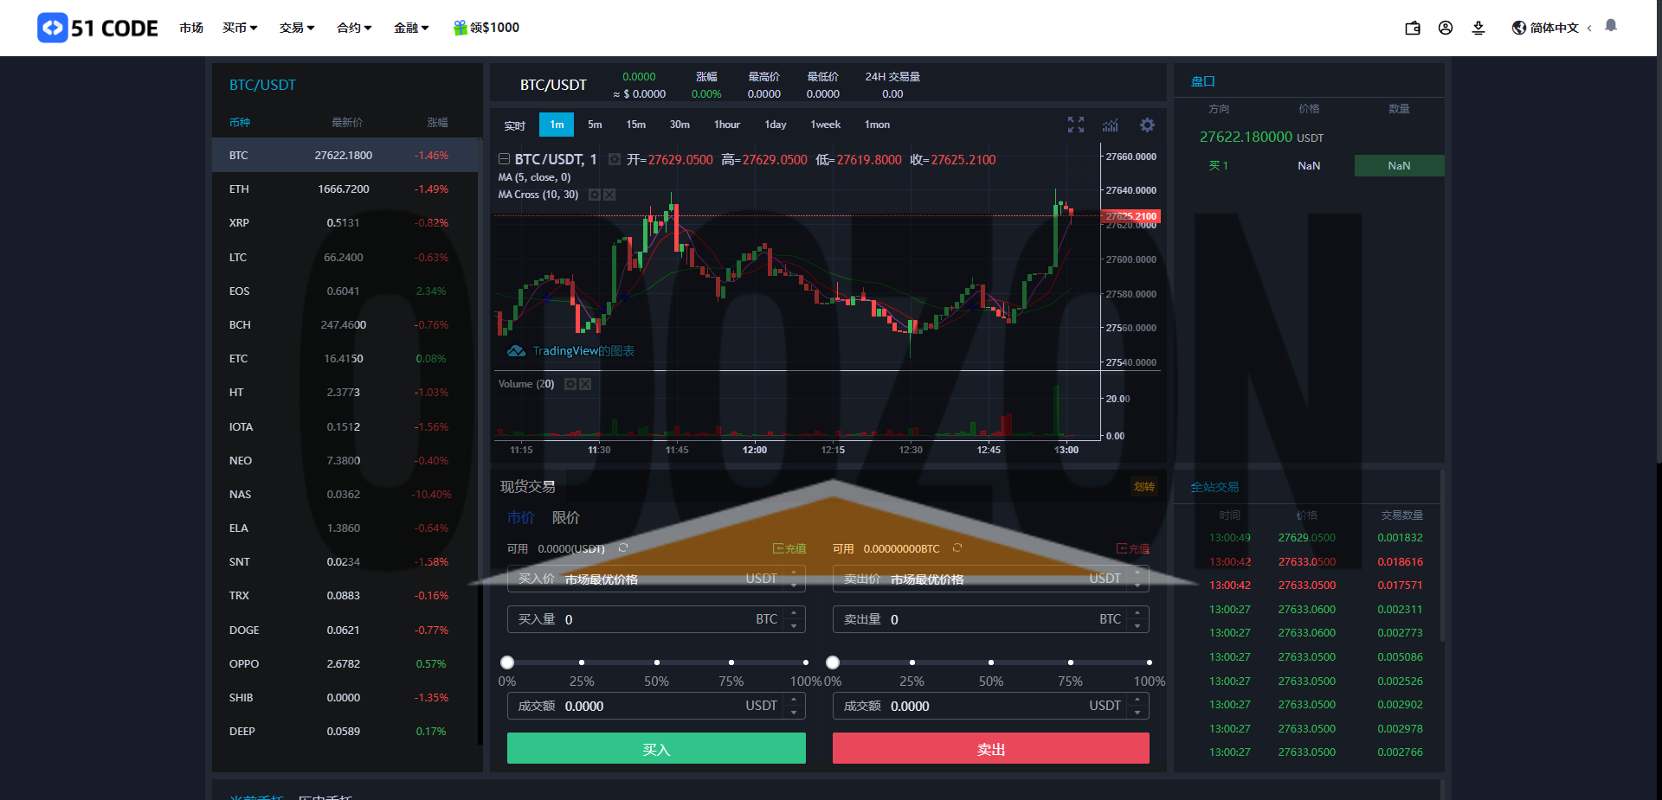Switch to 实时 realtime chart

click(x=515, y=125)
